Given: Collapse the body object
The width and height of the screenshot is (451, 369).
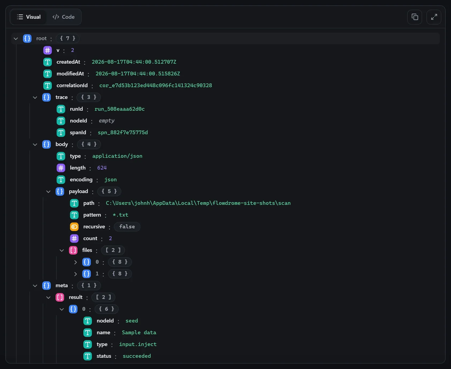Looking at the screenshot, I should point(35,144).
